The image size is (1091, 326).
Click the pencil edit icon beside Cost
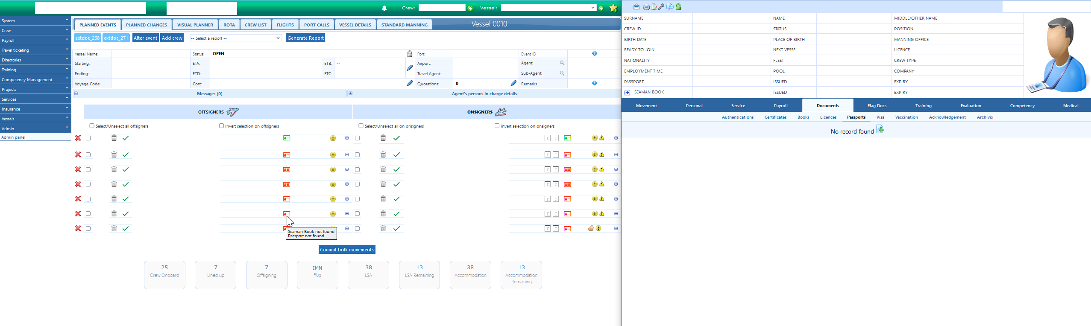click(x=409, y=84)
